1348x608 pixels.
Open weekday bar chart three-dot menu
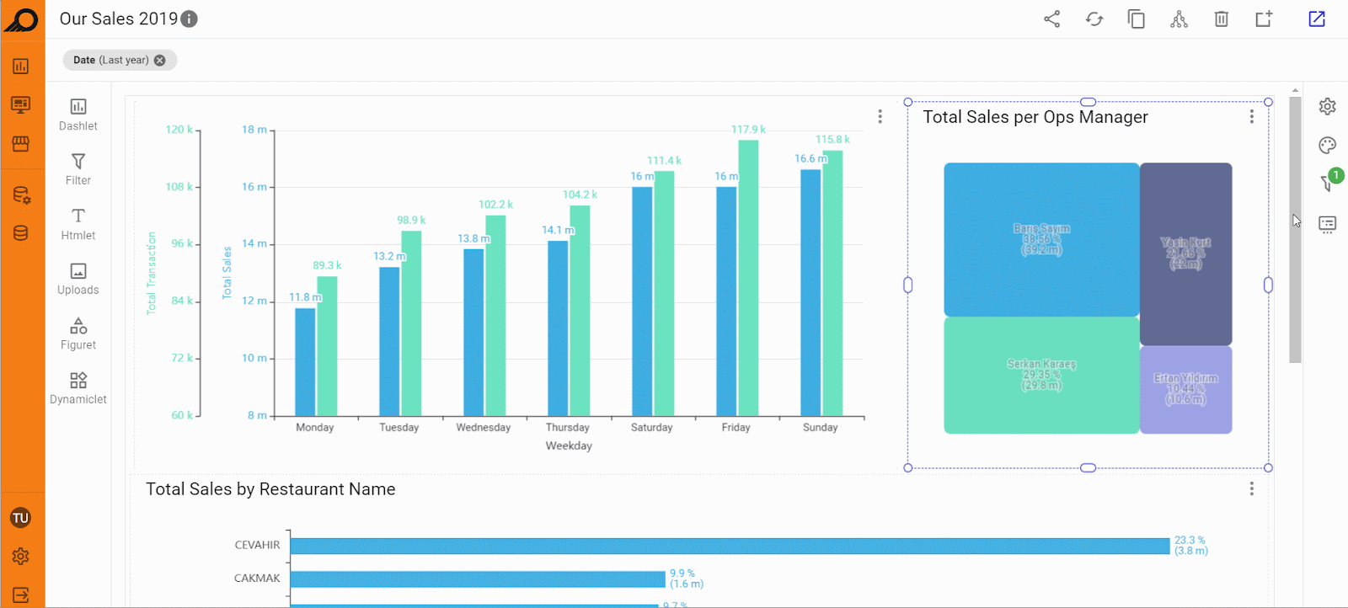click(880, 116)
